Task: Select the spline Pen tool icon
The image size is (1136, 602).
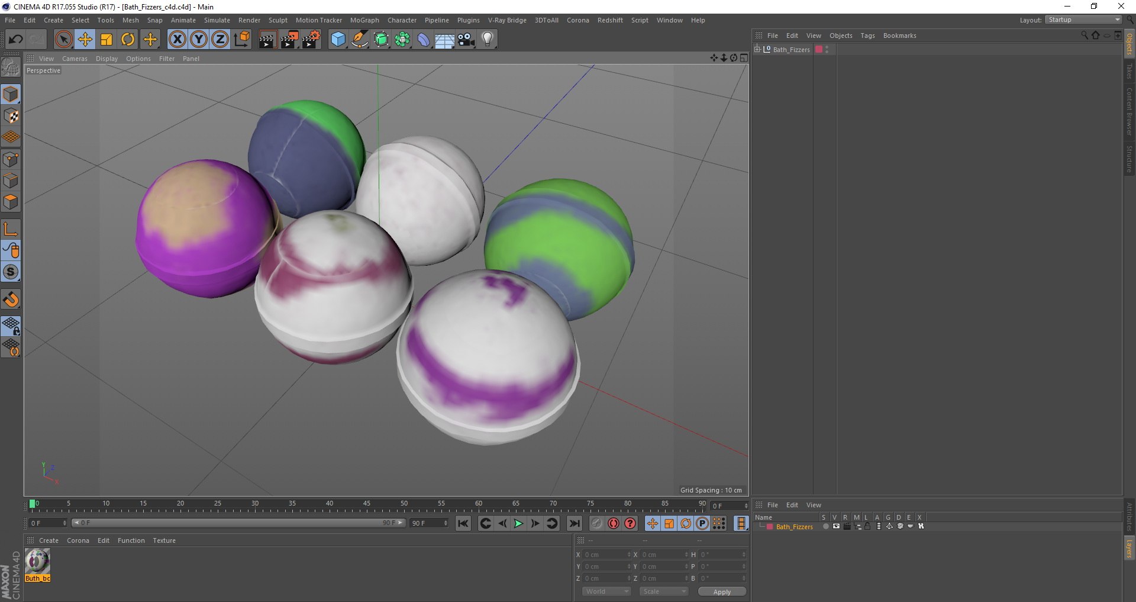Action: (x=360, y=40)
